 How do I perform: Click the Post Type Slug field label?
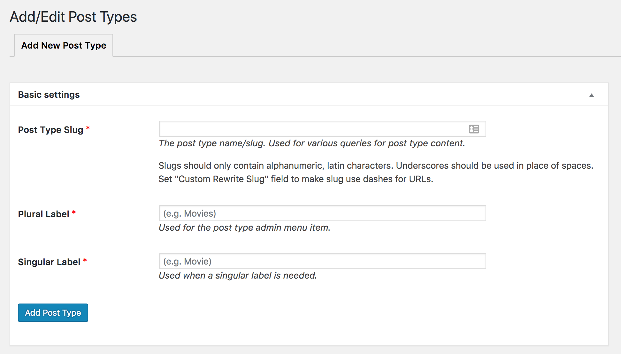[x=50, y=130]
